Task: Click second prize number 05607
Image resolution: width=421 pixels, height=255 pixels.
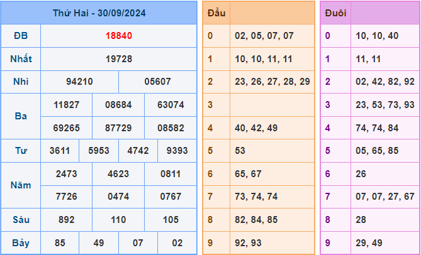Action: pyautogui.click(x=157, y=82)
